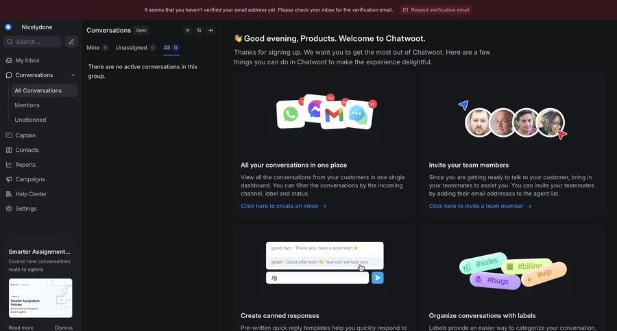The height and width of the screenshot is (331, 617).
Task: Click the envelope icon in verification banner
Action: pos(405,10)
